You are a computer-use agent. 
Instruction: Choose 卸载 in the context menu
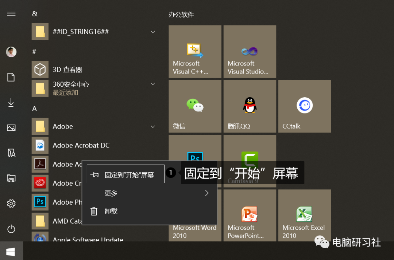pyautogui.click(x=150, y=211)
